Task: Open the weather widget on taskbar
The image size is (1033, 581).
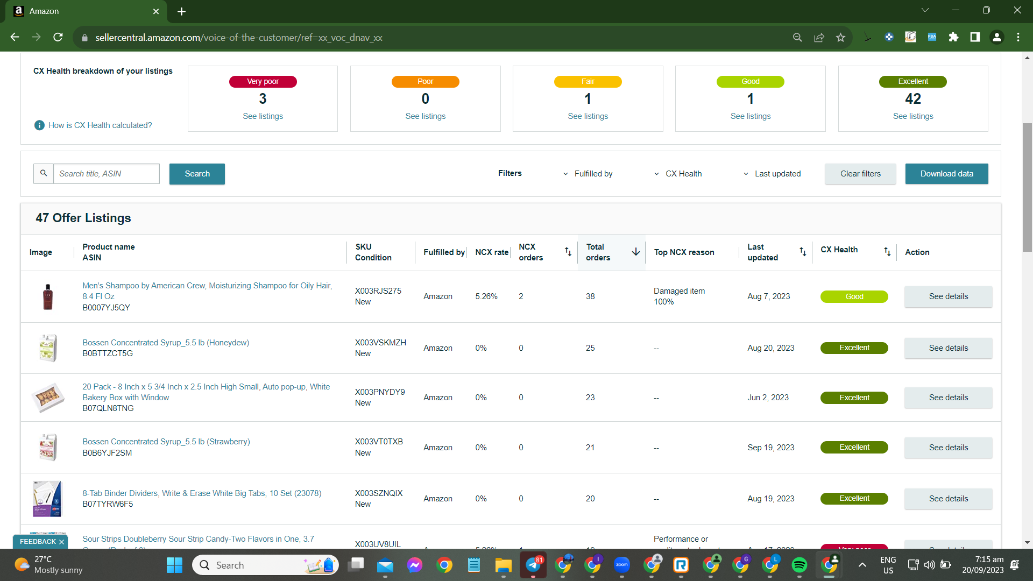Action: 48,565
